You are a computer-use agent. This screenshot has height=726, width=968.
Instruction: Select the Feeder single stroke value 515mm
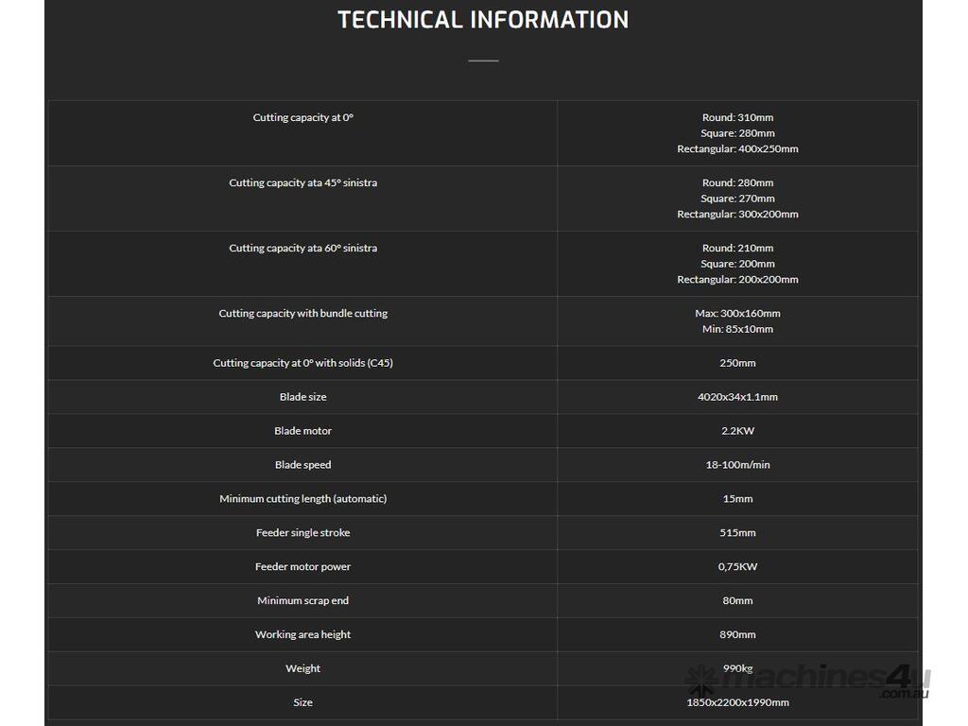click(737, 533)
